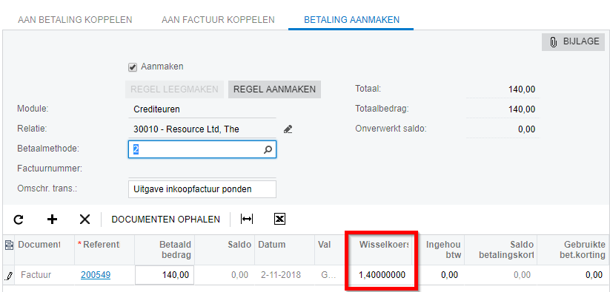Screen dimensions: 610x292
Task: Click the Factuurnummer field
Action: [x=202, y=169]
